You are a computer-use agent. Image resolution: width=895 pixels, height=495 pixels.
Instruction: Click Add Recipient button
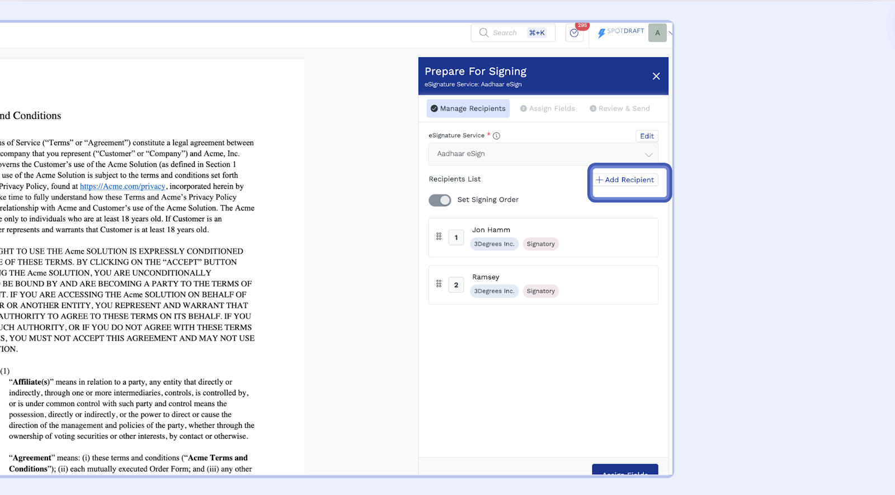click(x=625, y=180)
